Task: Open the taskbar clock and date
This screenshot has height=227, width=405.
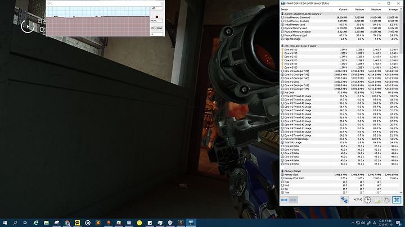Action: pos(385,223)
